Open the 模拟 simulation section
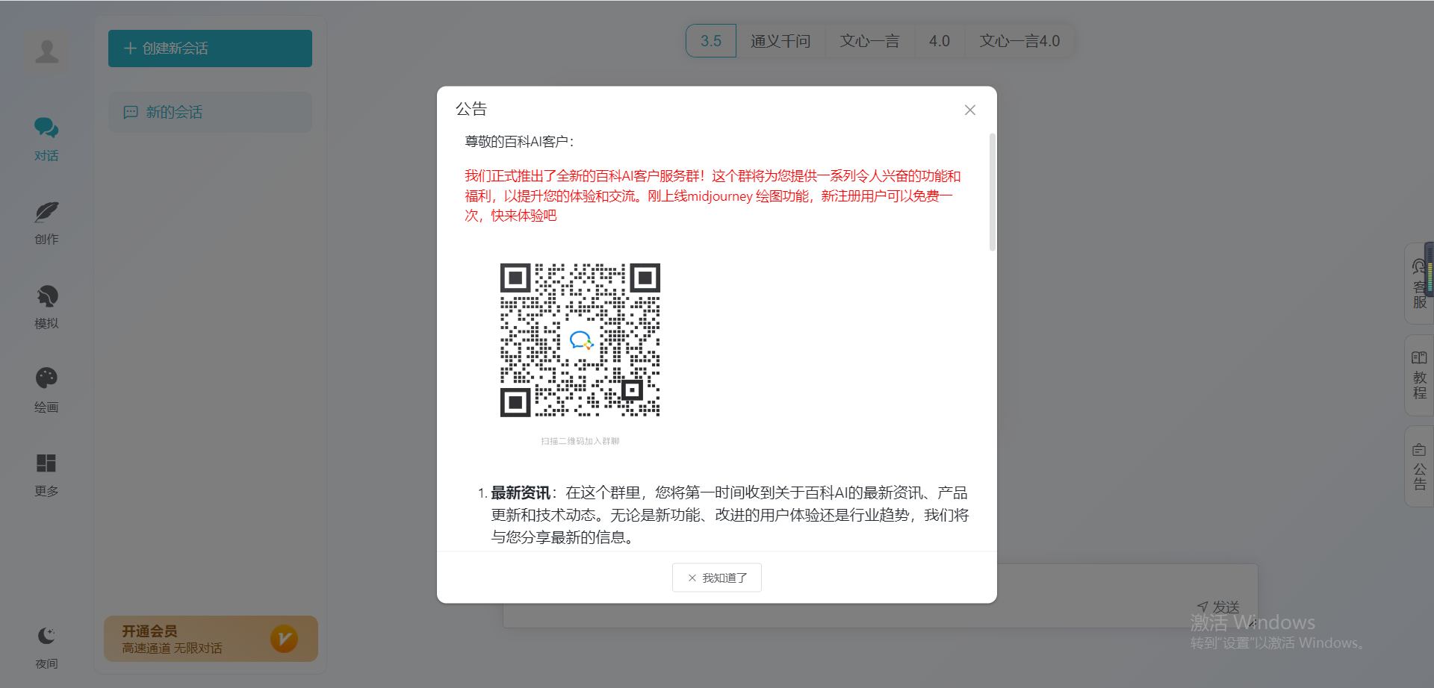 (46, 307)
